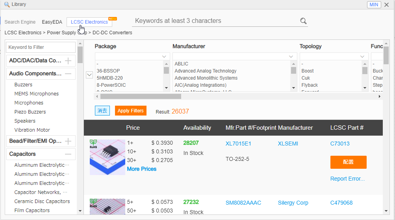395x220 pixels.
Task: Click the Price column header
Action: [133, 128]
